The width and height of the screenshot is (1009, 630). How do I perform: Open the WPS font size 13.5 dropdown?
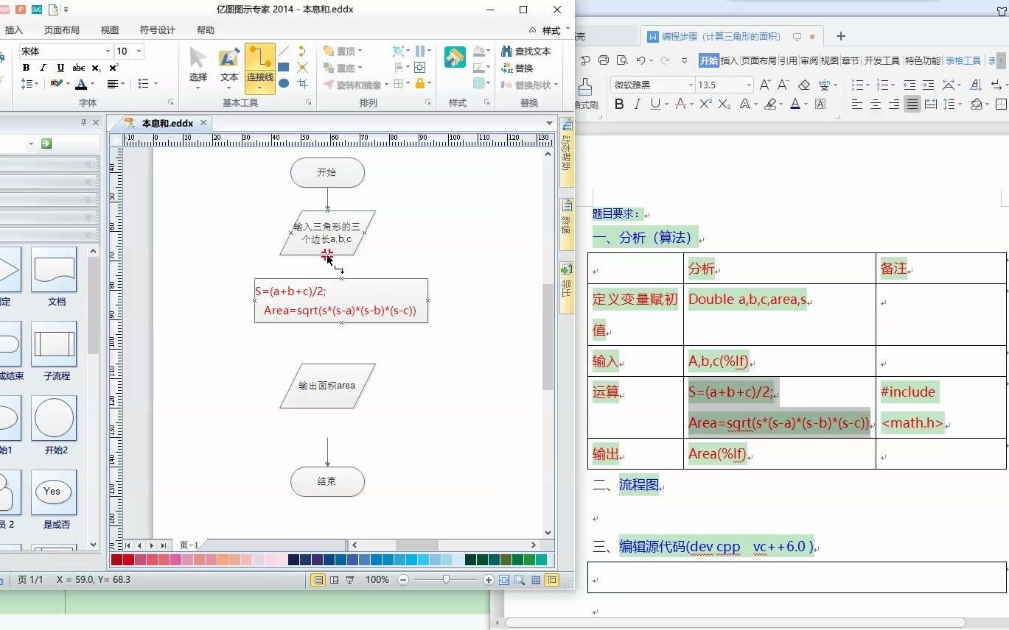pos(748,85)
